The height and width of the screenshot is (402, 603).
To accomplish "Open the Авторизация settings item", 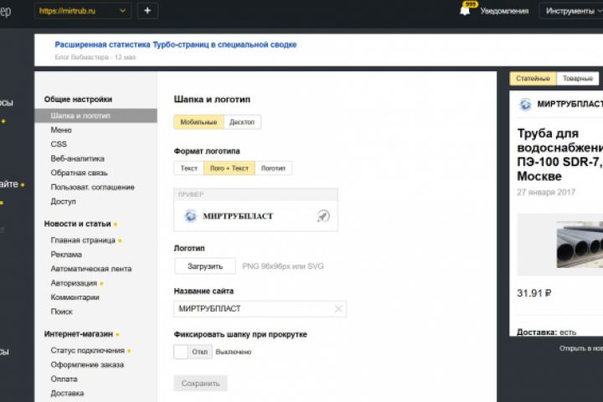I will pos(74,283).
